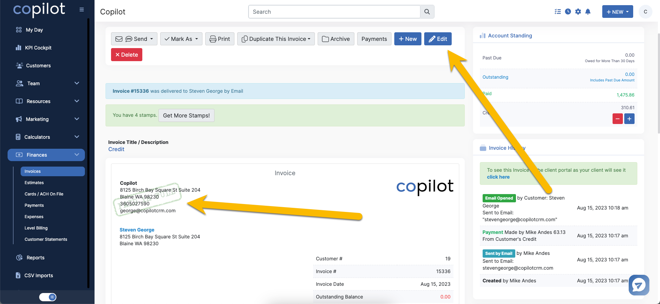This screenshot has width=660, height=304.
Task: Click the Edit invoice button
Action: click(x=438, y=39)
